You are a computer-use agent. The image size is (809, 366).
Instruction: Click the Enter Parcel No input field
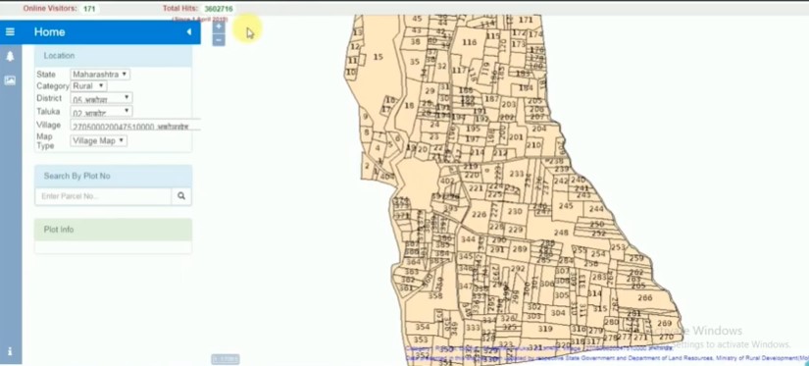[103, 196]
